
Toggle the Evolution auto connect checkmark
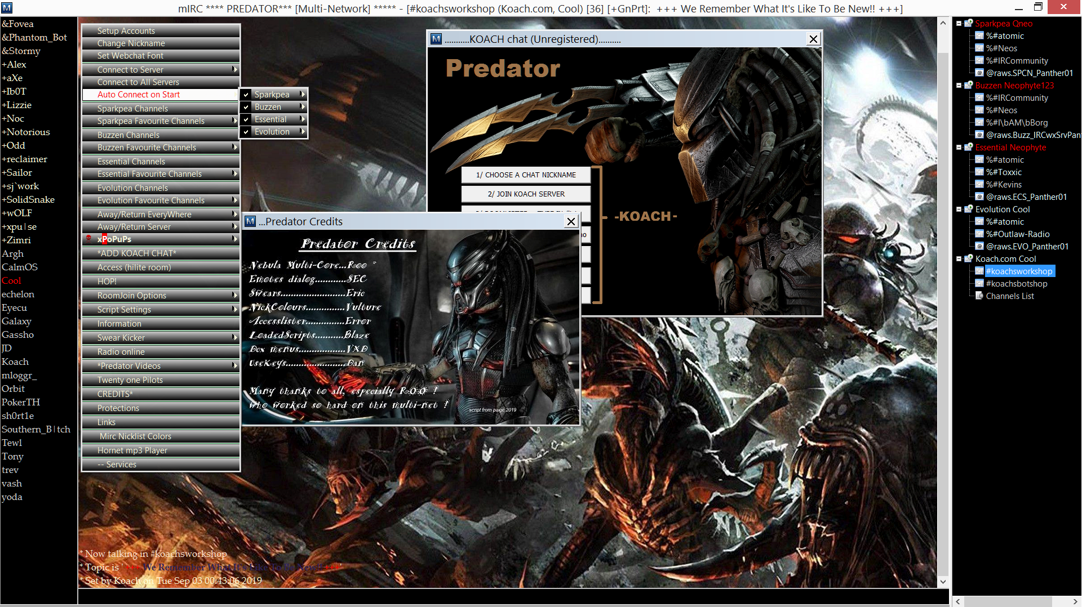[x=246, y=132]
